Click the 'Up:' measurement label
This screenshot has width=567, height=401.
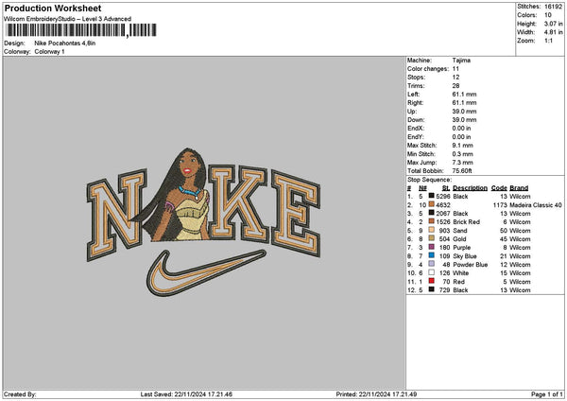coord(412,112)
